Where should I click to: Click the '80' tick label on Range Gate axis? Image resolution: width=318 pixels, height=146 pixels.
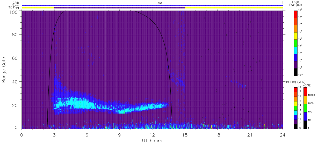click(15, 34)
